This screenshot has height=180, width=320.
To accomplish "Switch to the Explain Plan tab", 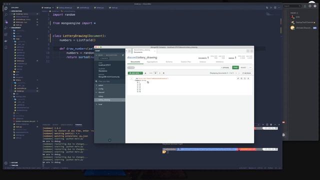I will (185, 62).
